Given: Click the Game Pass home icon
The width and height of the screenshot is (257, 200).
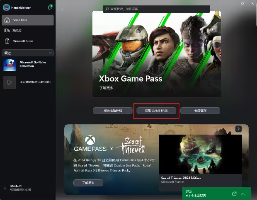Looking at the screenshot, I should 7,20.
